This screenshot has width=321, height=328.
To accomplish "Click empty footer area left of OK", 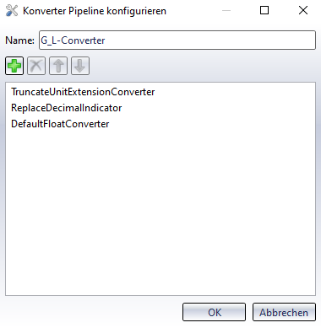I will pos(93,312).
